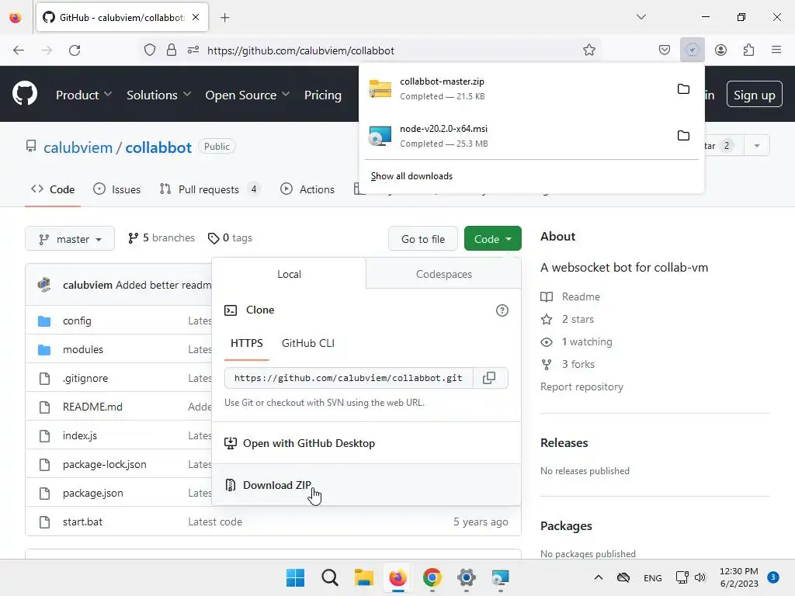Show collabbot-master.zip in folder
This screenshot has height=596, width=795.
(683, 88)
